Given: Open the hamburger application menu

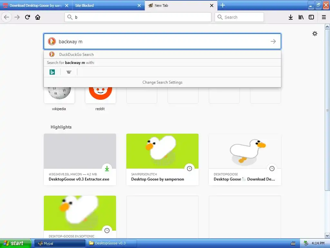Looking at the screenshot, I should [324, 17].
